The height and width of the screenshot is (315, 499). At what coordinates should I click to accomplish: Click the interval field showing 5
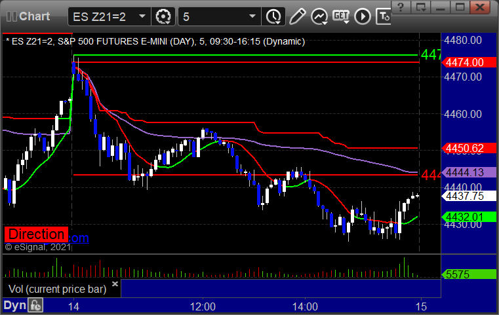(x=220, y=16)
